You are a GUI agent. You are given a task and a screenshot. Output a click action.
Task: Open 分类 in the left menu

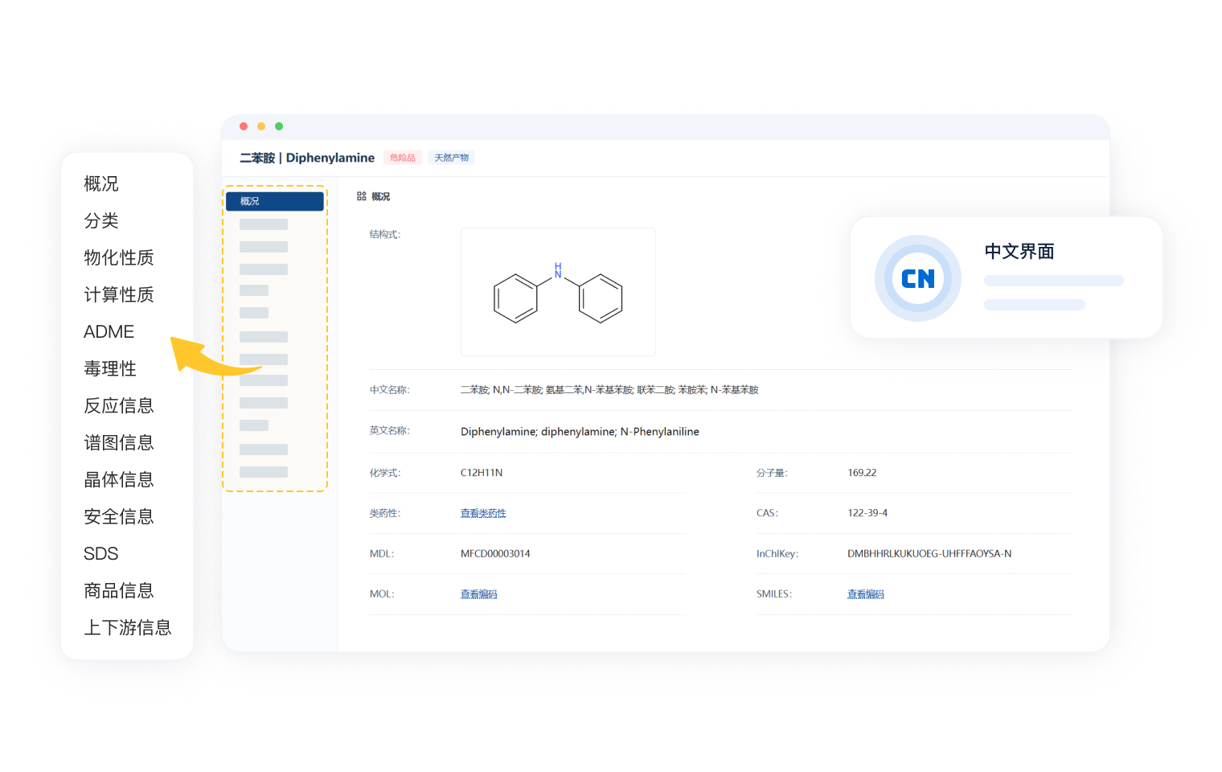tap(101, 221)
